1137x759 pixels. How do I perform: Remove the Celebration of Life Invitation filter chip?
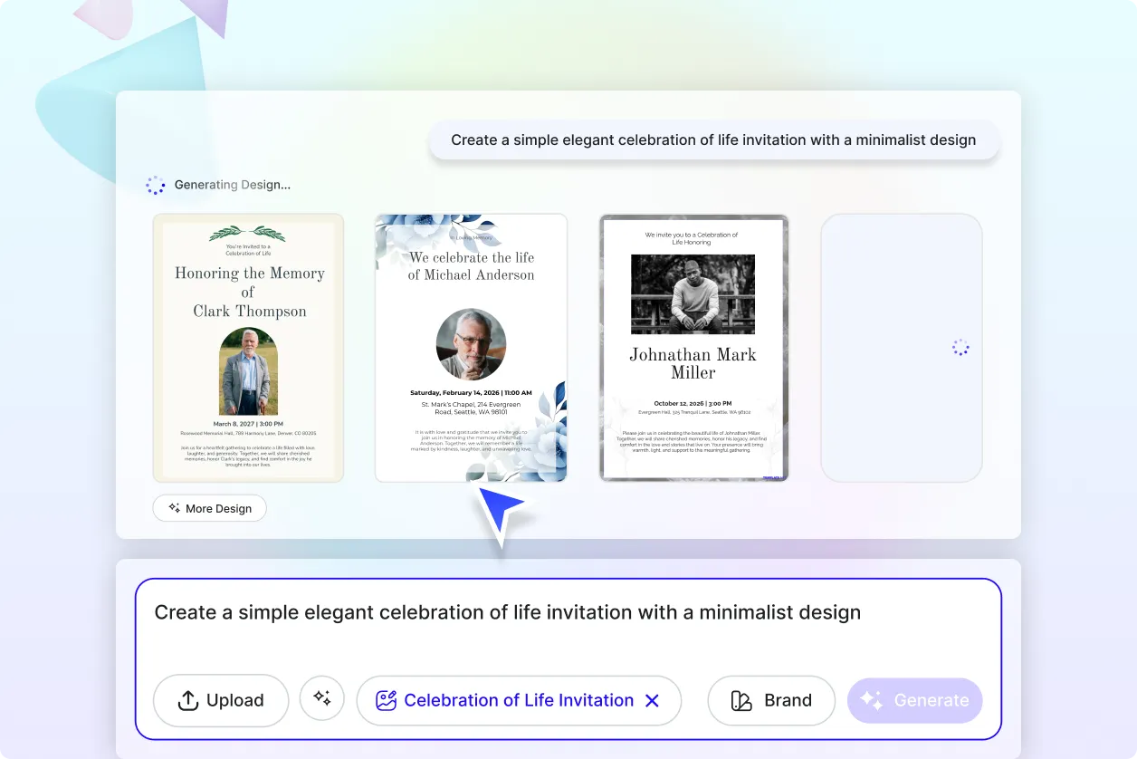[x=652, y=700]
